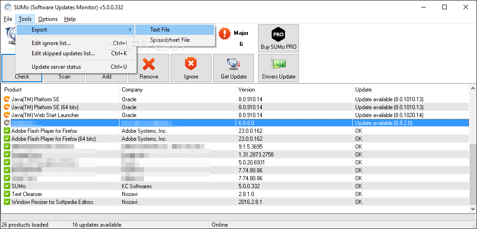Click green check of Adobe Flash Player for Firefox
The image size is (477, 229).
coord(7,131)
